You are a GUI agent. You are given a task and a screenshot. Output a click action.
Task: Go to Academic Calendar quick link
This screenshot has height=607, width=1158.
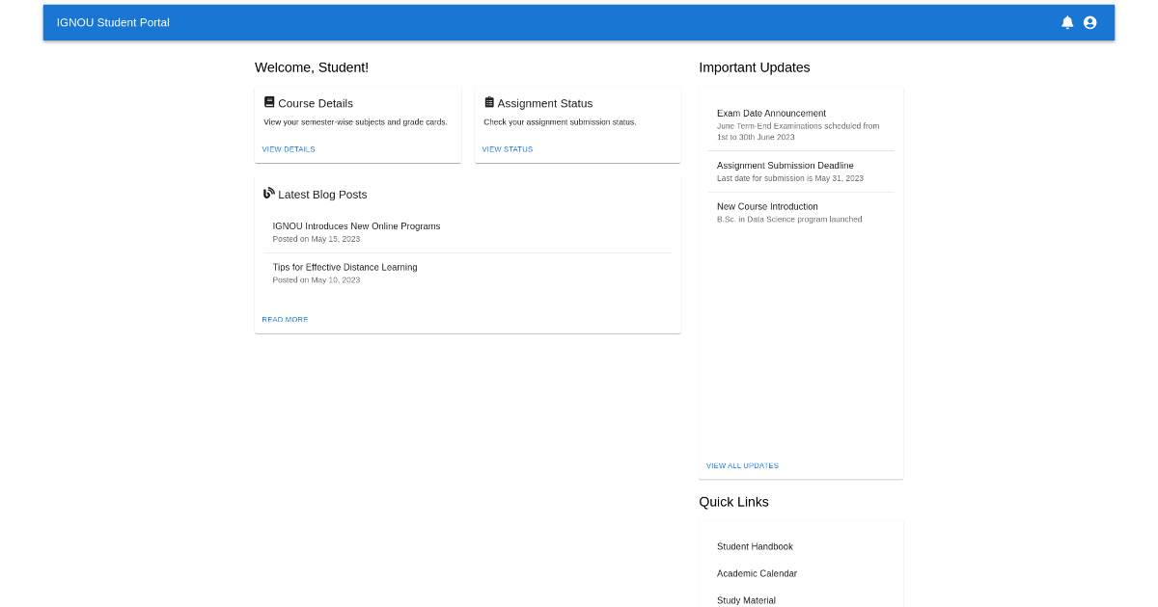(x=757, y=573)
